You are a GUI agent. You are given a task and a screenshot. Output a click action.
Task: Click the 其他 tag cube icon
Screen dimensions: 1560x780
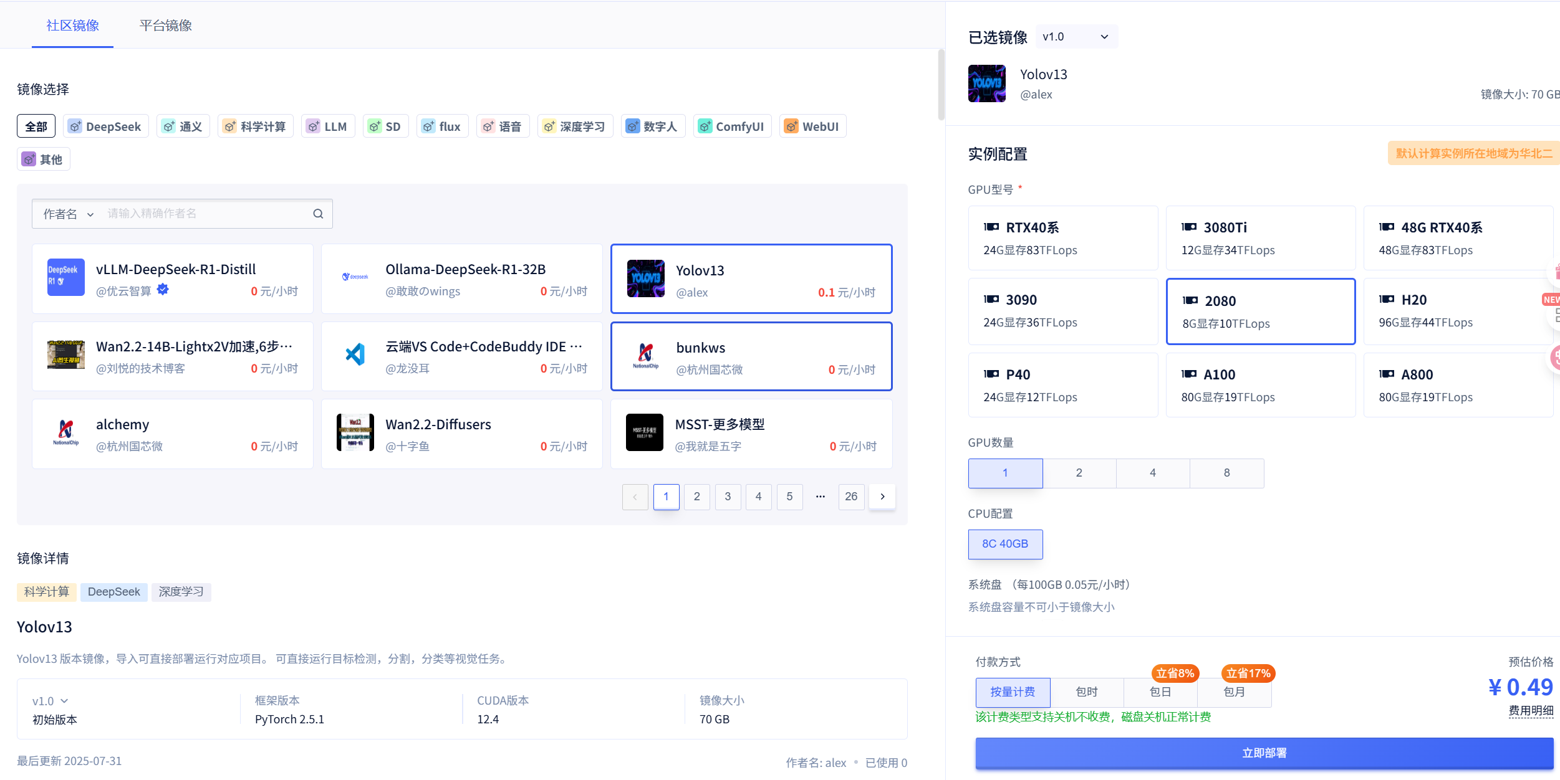pyautogui.click(x=29, y=159)
